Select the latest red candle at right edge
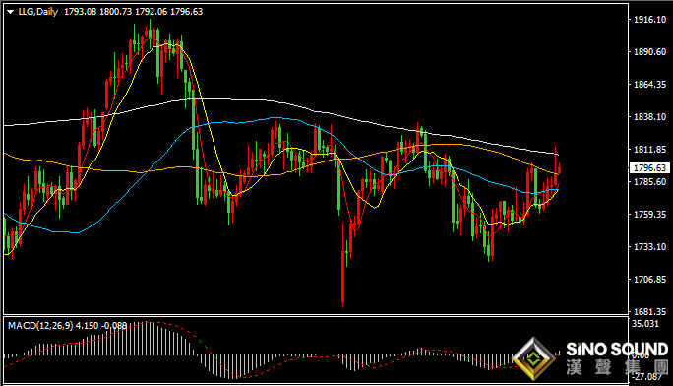 point(559,169)
